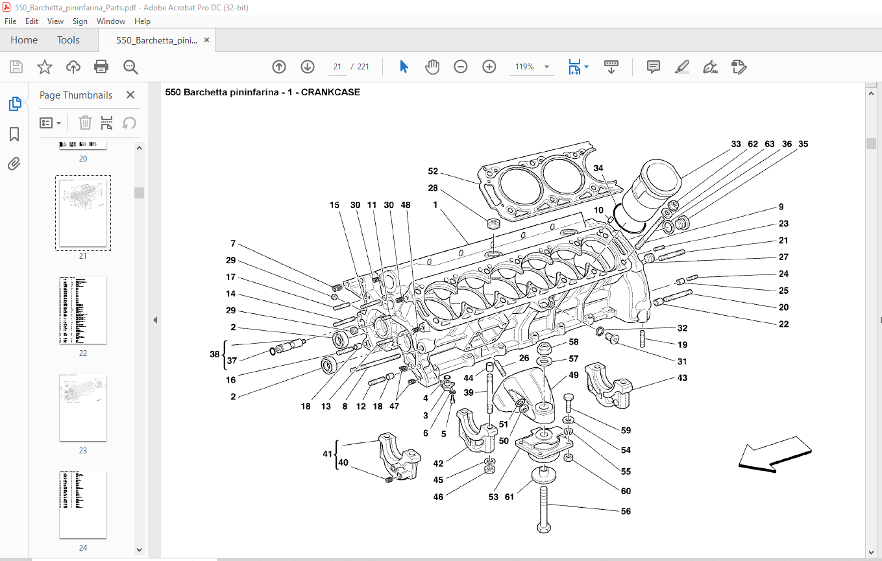Close the Page Thumbnails panel
This screenshot has height=561, width=882.
click(130, 95)
